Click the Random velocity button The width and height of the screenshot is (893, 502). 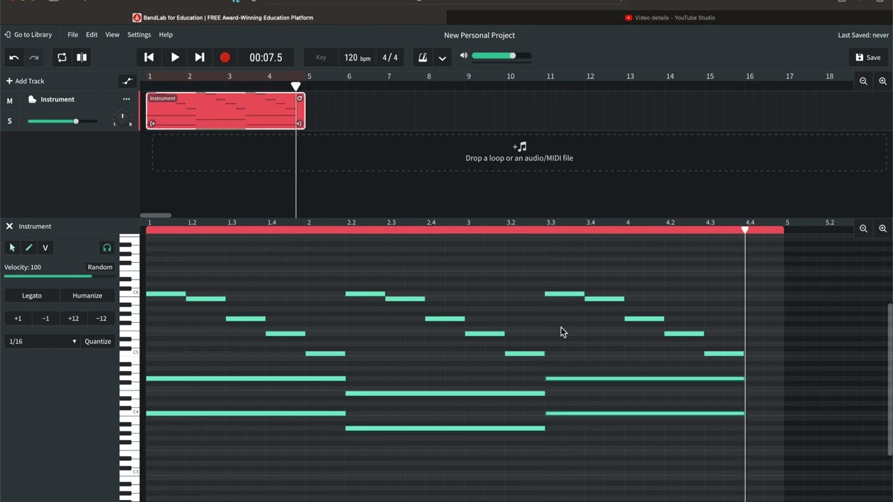100,267
